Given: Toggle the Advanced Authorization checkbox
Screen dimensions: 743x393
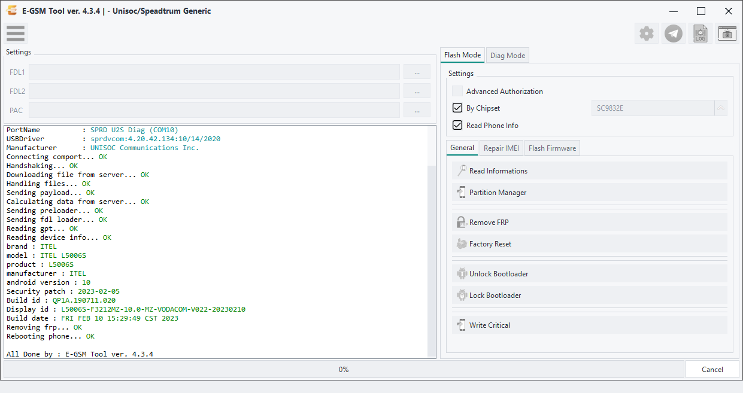Looking at the screenshot, I should (x=457, y=91).
